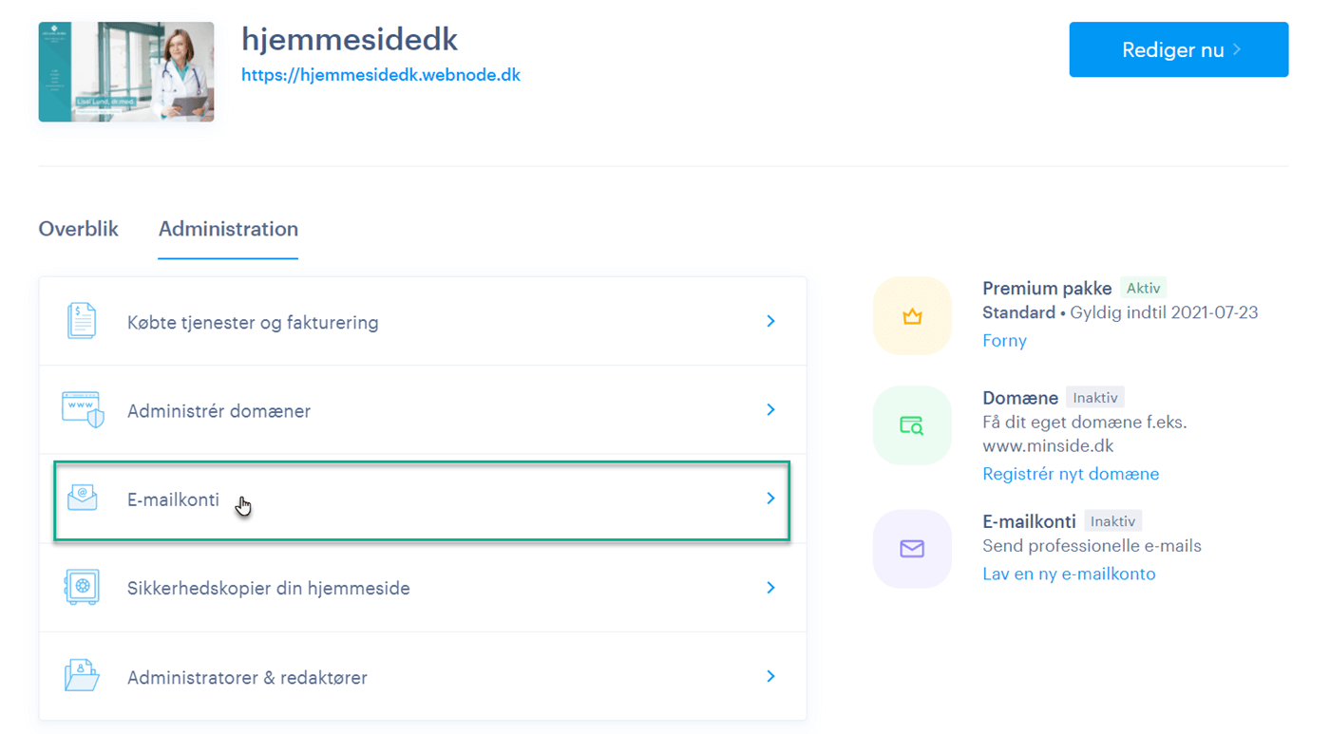Open the hjemmesidedk.webnode.dk link
1330x734 pixels.
381,75
